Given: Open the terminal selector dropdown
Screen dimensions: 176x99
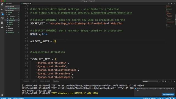Looking at the screenshot, I should tap(150, 81).
